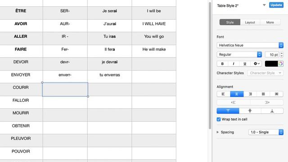Select the POUVOIR cell

click(21, 153)
